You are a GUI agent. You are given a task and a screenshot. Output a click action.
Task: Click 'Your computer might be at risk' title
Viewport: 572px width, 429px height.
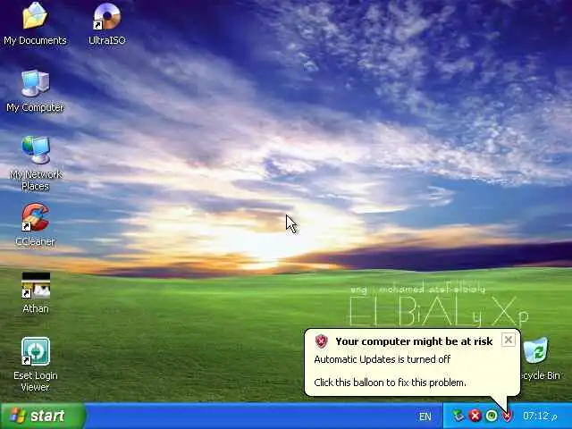414,341
